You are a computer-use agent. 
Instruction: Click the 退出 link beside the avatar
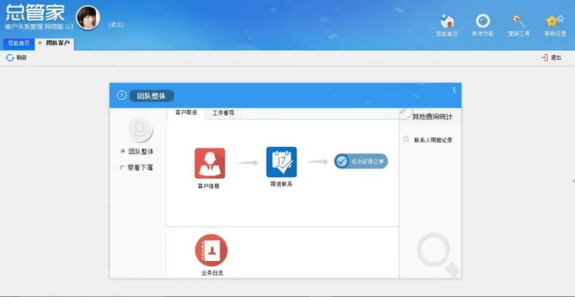click(117, 25)
